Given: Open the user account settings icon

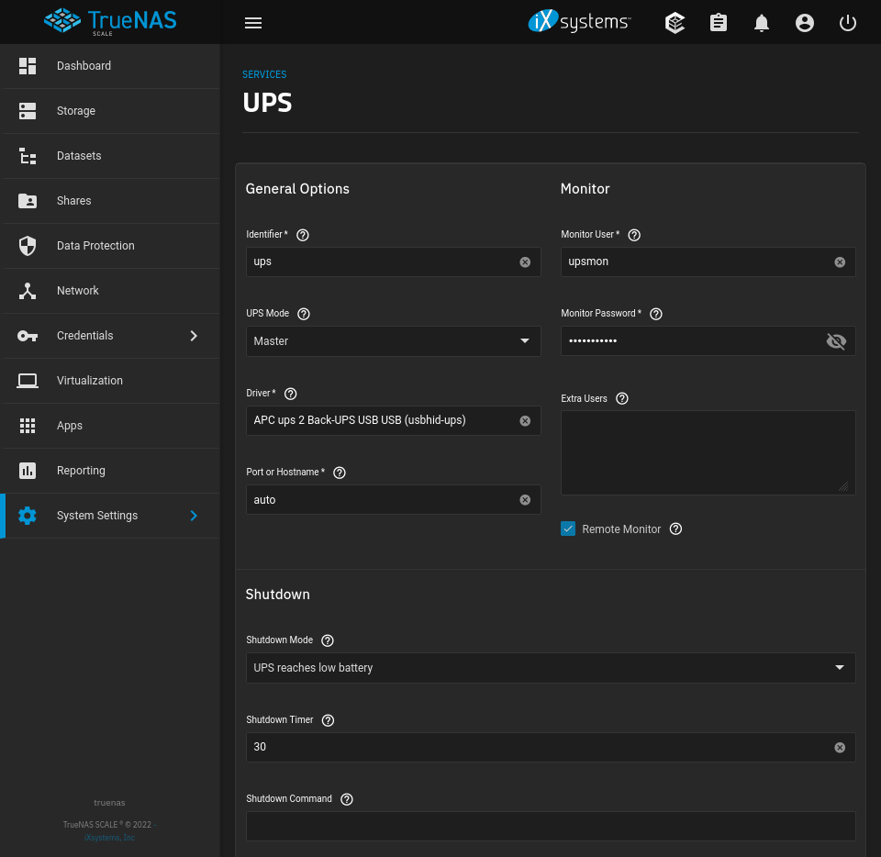Looking at the screenshot, I should tap(805, 23).
